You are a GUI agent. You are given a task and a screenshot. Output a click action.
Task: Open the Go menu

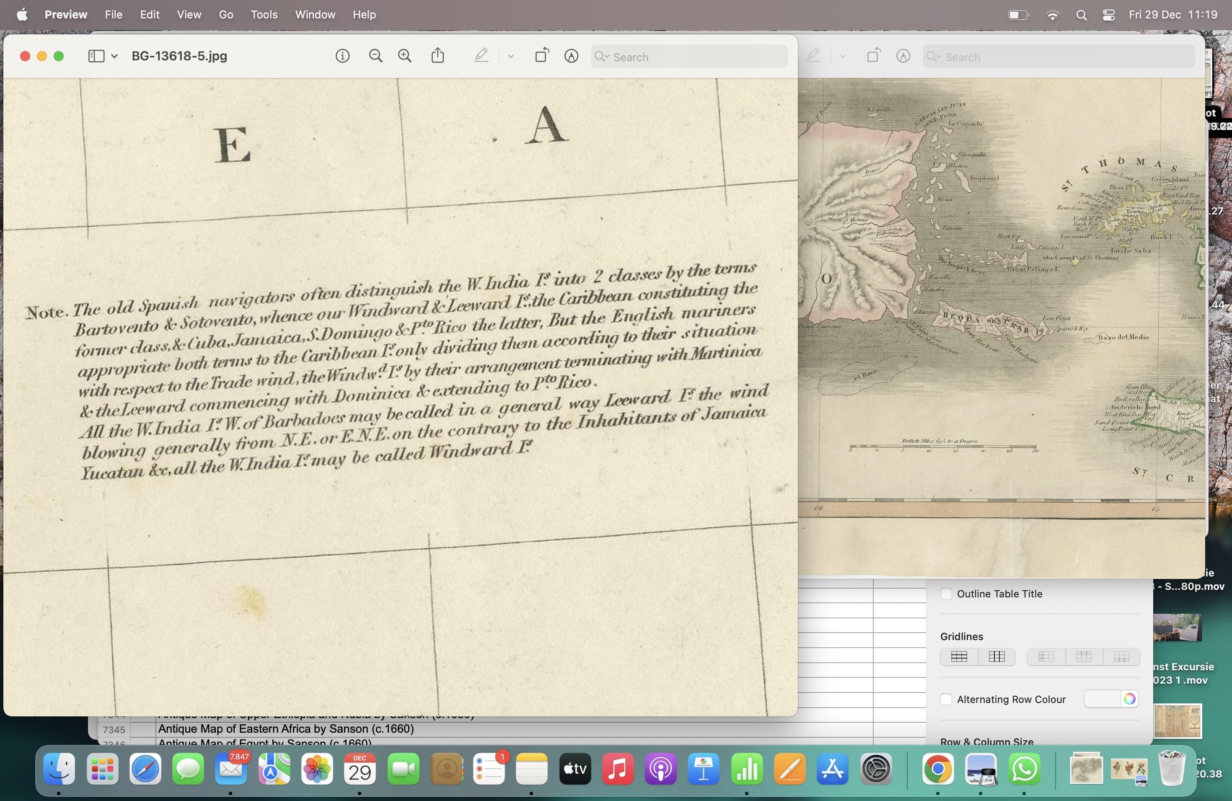coord(226,15)
